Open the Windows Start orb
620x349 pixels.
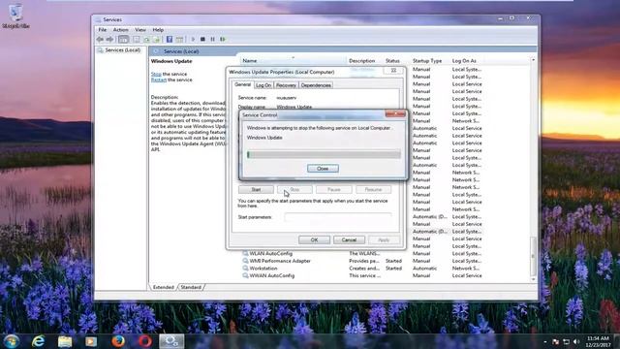coord(12,341)
